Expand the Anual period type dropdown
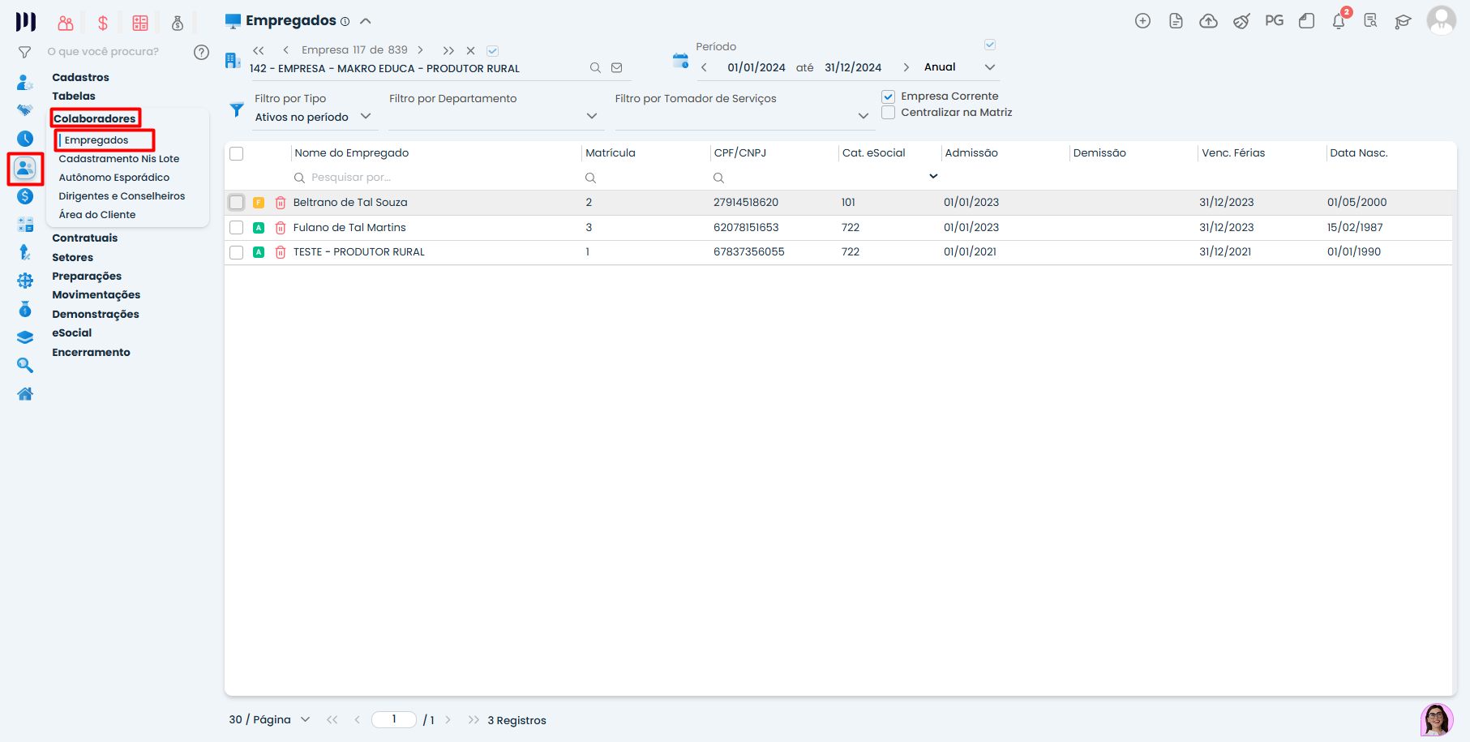Viewport: 1470px width, 742px height. [989, 67]
